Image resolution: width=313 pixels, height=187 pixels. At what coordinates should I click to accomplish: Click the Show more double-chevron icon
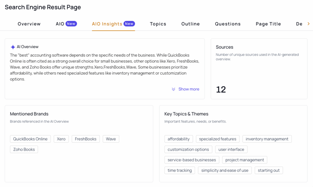coord(174,89)
